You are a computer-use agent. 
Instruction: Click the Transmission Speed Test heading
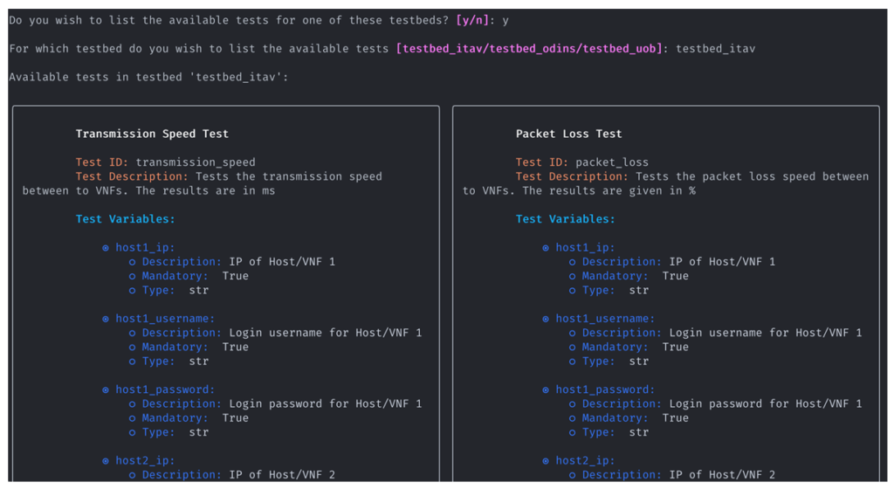pos(152,134)
